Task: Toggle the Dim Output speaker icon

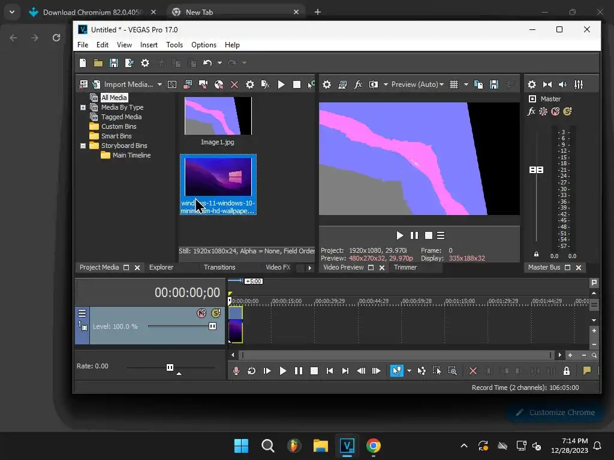Action: (x=563, y=84)
